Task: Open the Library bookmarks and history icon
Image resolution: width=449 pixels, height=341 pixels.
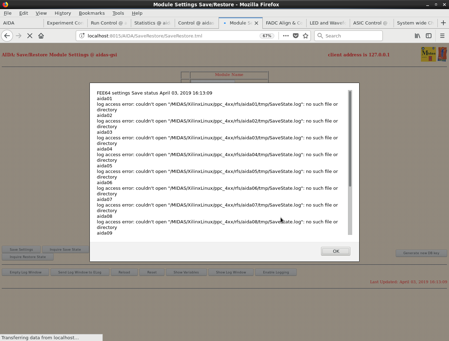Action: [417, 36]
